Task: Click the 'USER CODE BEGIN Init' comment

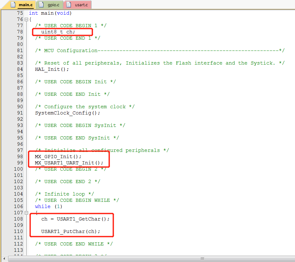Action: (x=75, y=82)
